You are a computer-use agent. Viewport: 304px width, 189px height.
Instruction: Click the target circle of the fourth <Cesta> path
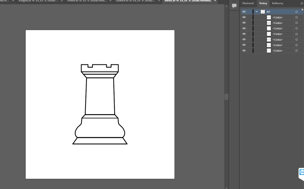(297, 34)
